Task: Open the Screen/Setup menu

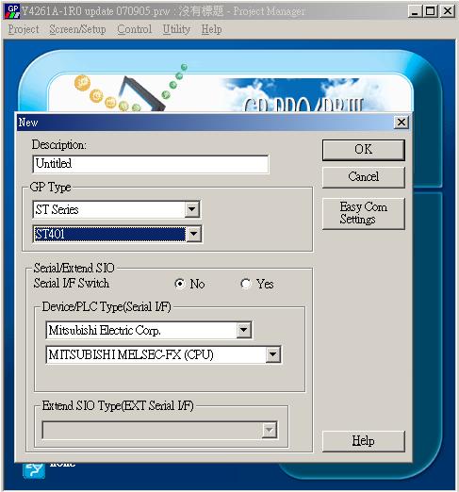Action: point(77,29)
